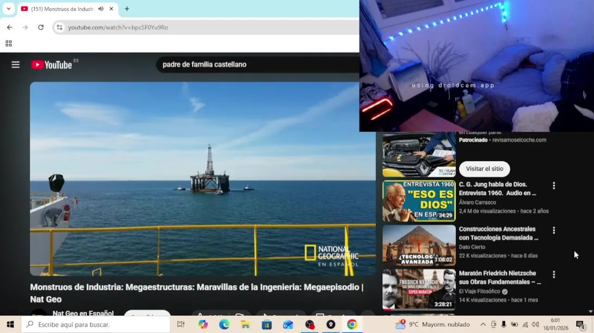Open the clock showing 6:01 18/01/2026
594x333 pixels.
point(555,324)
